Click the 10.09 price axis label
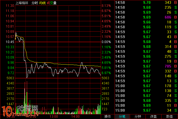Image resolution: width=178 pixels, height=119 pixels. click(10, 57)
